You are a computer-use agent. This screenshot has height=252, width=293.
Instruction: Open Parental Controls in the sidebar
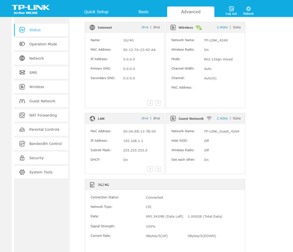click(x=41, y=130)
